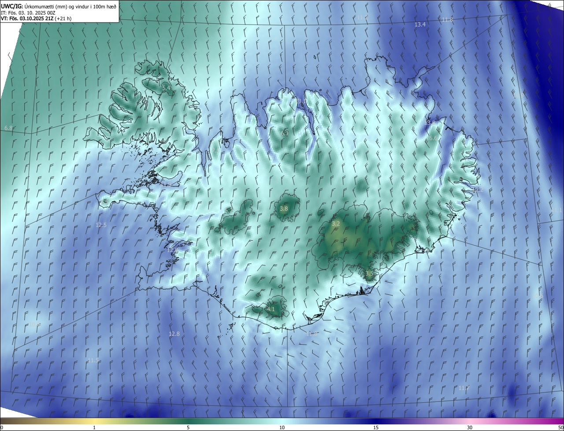Screen dimensions: 564x431
Task: Click the 'UWC/IG: Úrkomumætti (mm) og vindur' title line
Action: [59, 6]
